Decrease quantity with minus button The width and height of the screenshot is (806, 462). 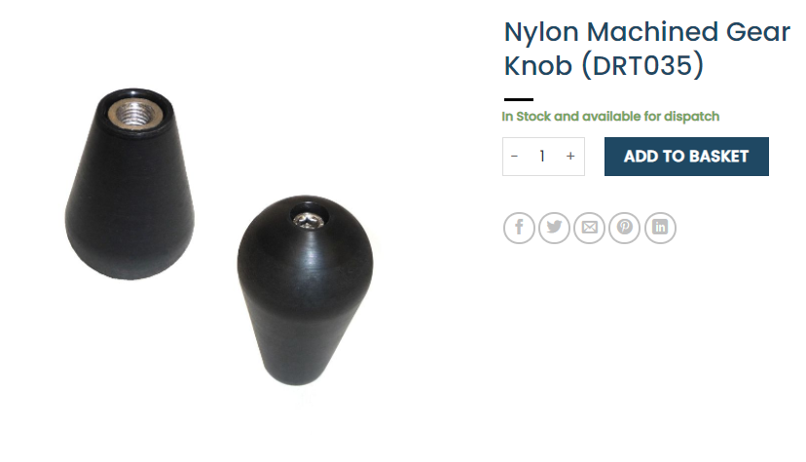coord(515,156)
